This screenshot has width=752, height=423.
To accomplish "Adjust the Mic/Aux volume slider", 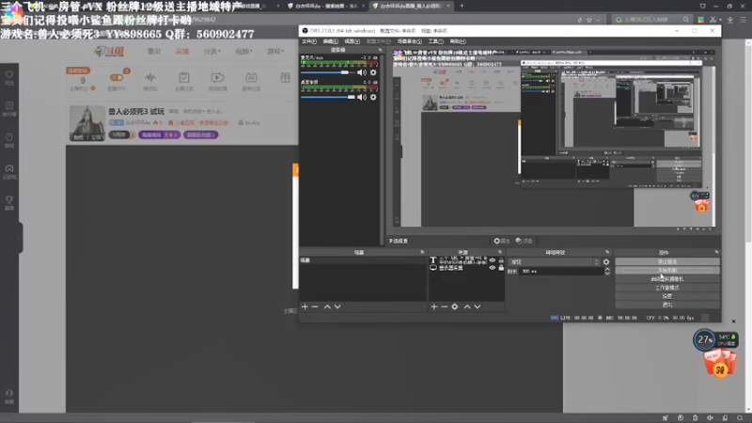I will pyautogui.click(x=327, y=72).
